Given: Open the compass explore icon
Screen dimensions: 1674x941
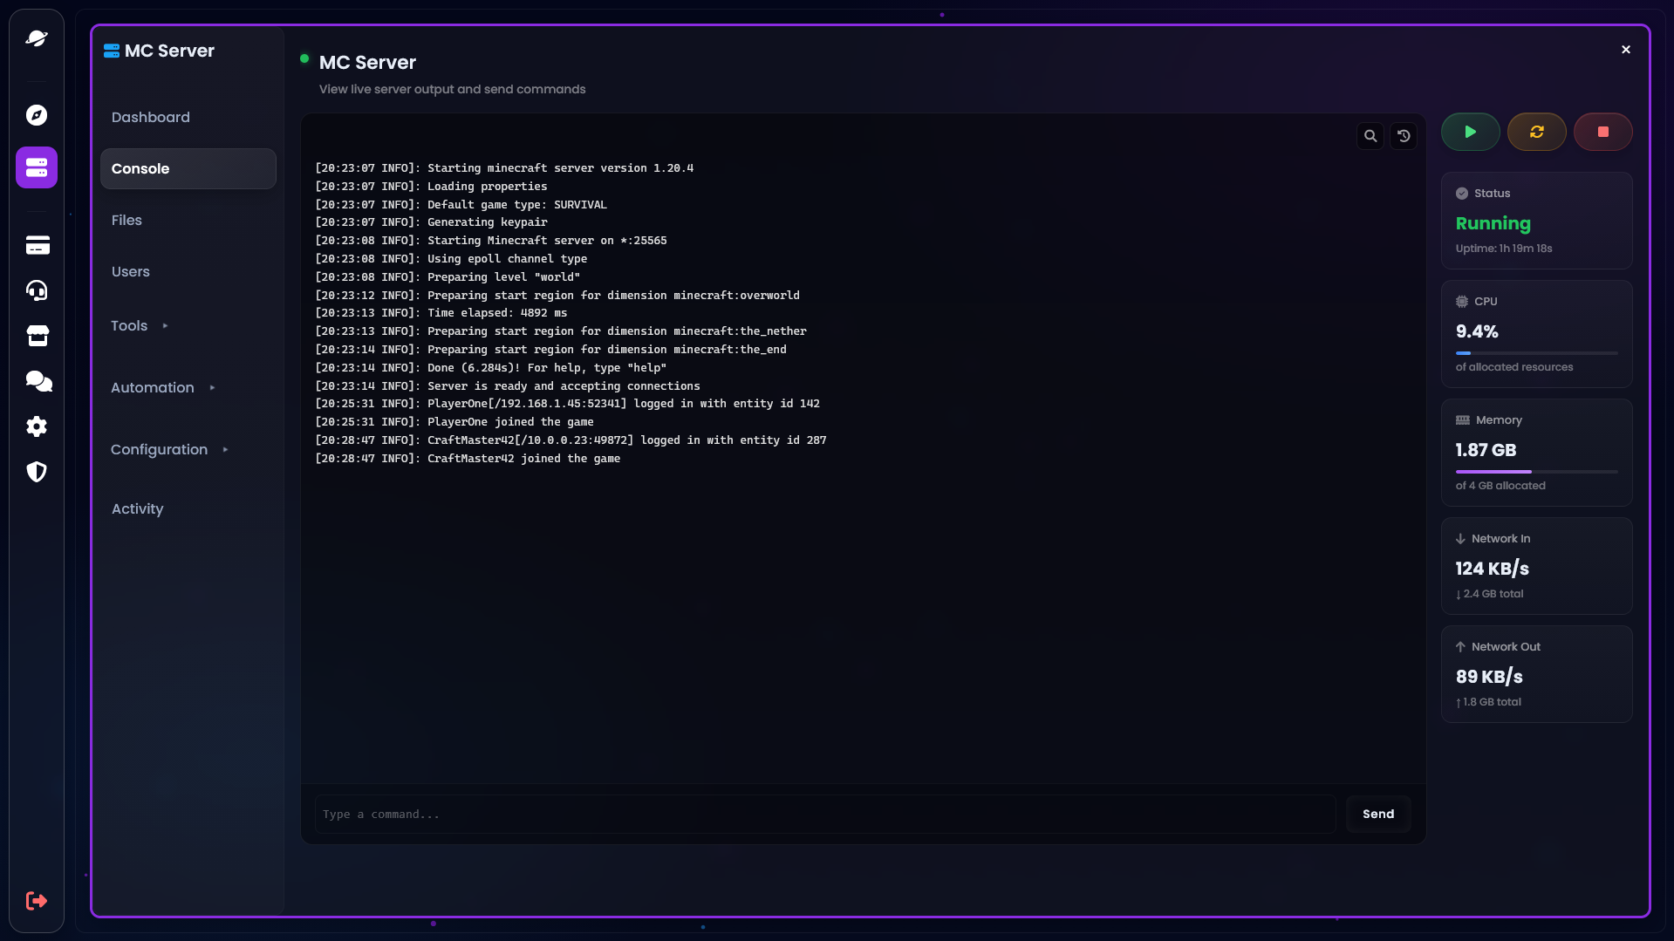Looking at the screenshot, I should pyautogui.click(x=37, y=115).
